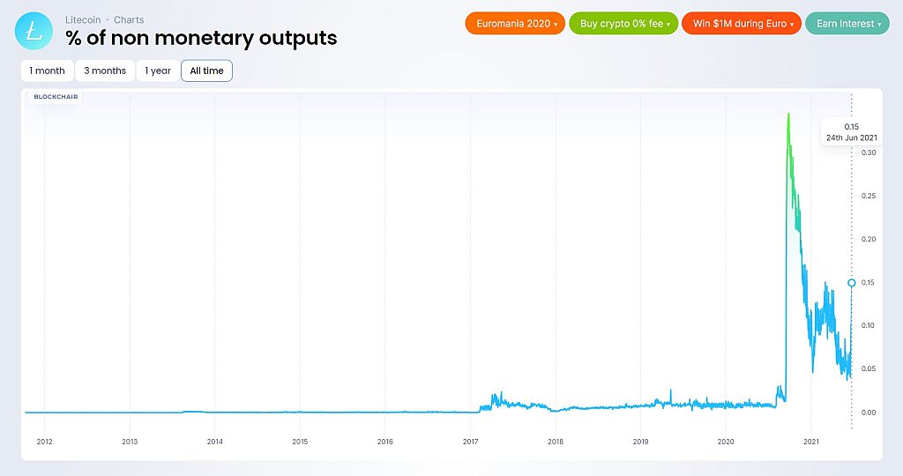Click the highlighted data point circle

851,283
